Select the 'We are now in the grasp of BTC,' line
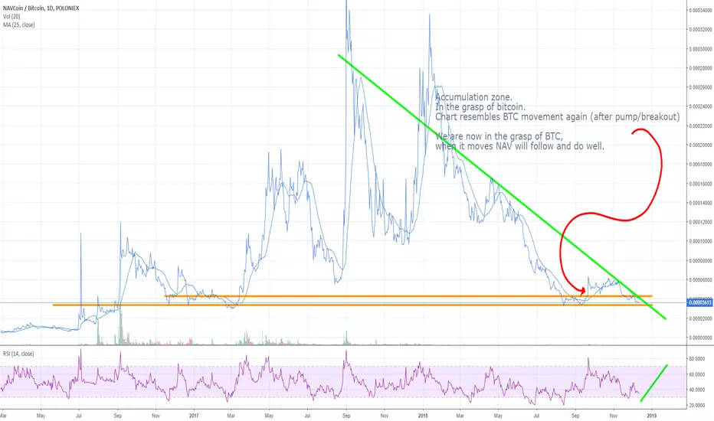The image size is (714, 421). (499, 136)
